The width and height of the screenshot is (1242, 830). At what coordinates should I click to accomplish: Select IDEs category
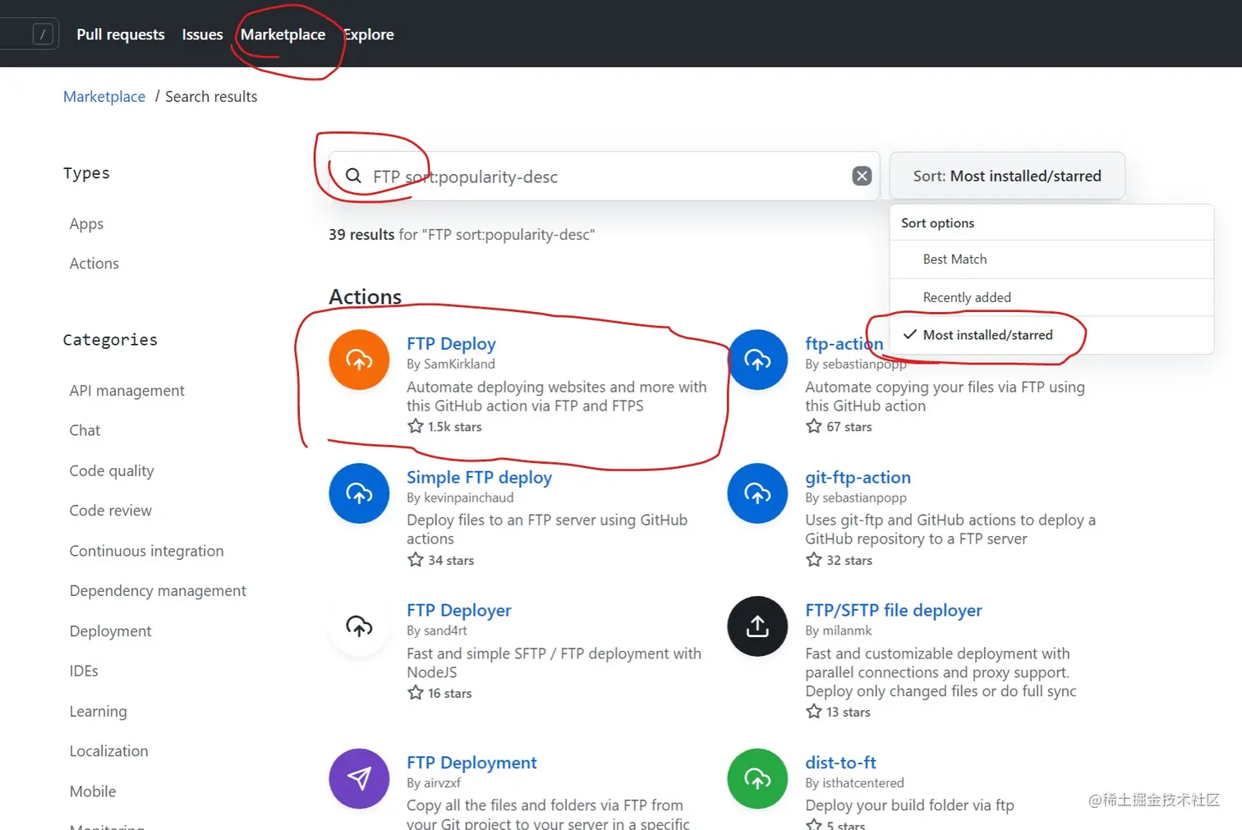[84, 671]
